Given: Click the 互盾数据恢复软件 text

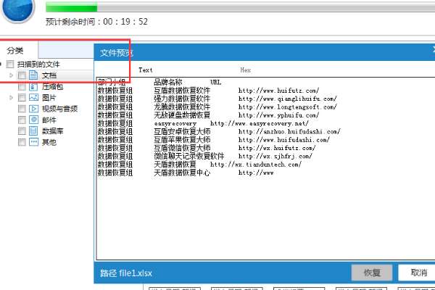Looking at the screenshot, I should click(x=182, y=91).
